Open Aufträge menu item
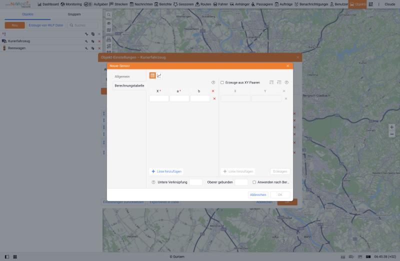The height and width of the screenshot is (261, 400). click(283, 4)
